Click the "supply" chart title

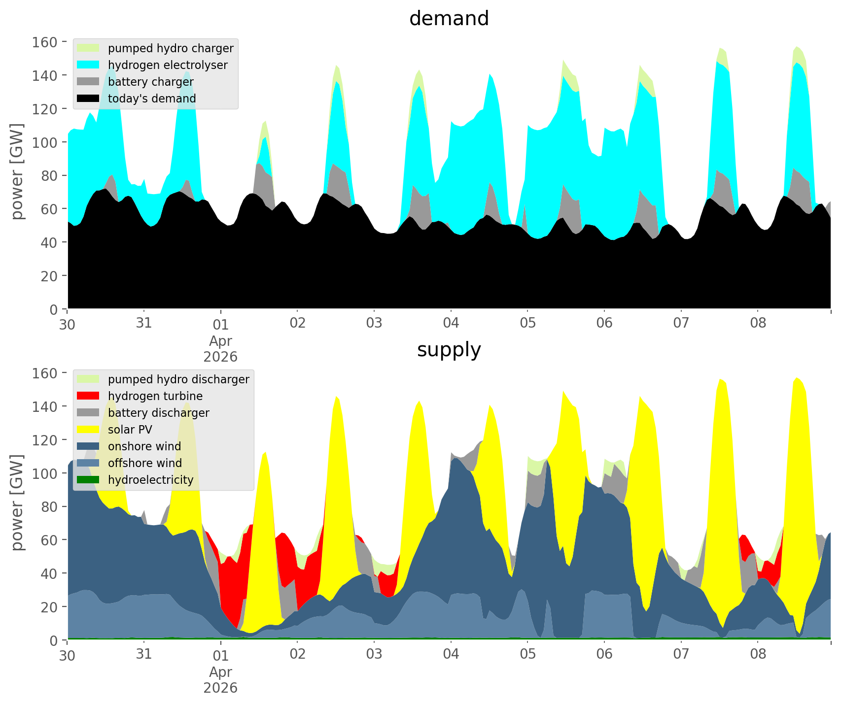pyautogui.click(x=449, y=350)
